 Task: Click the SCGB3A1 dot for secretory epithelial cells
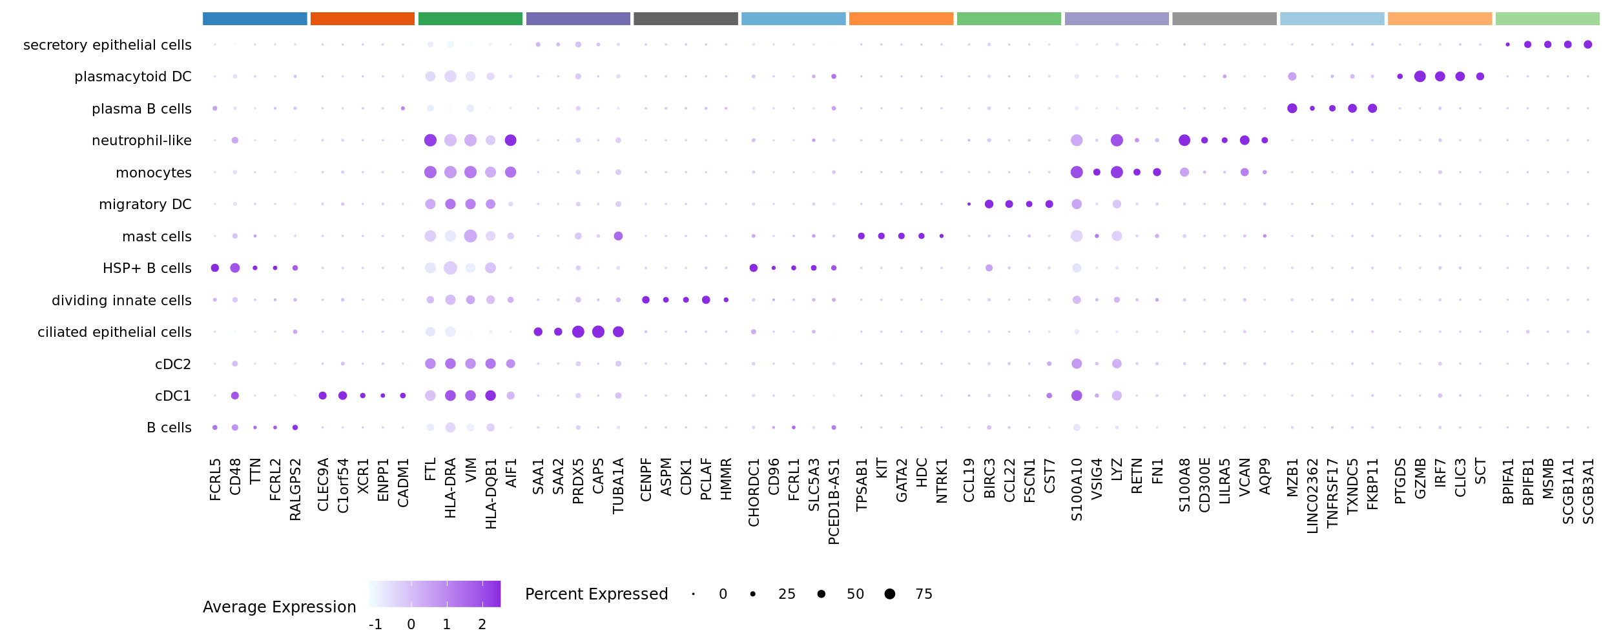[1588, 45]
